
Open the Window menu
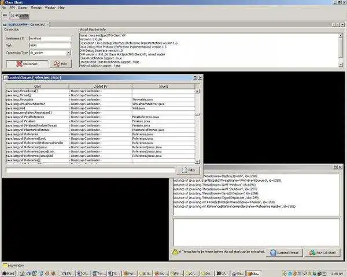tap(50, 8)
